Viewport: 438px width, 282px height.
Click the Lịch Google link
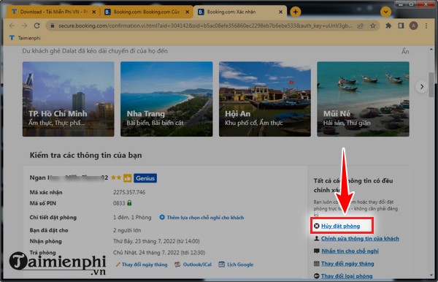240,264
